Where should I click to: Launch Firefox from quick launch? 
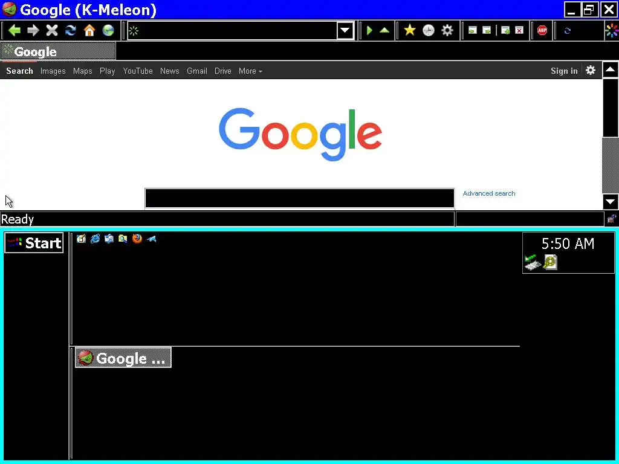(137, 239)
